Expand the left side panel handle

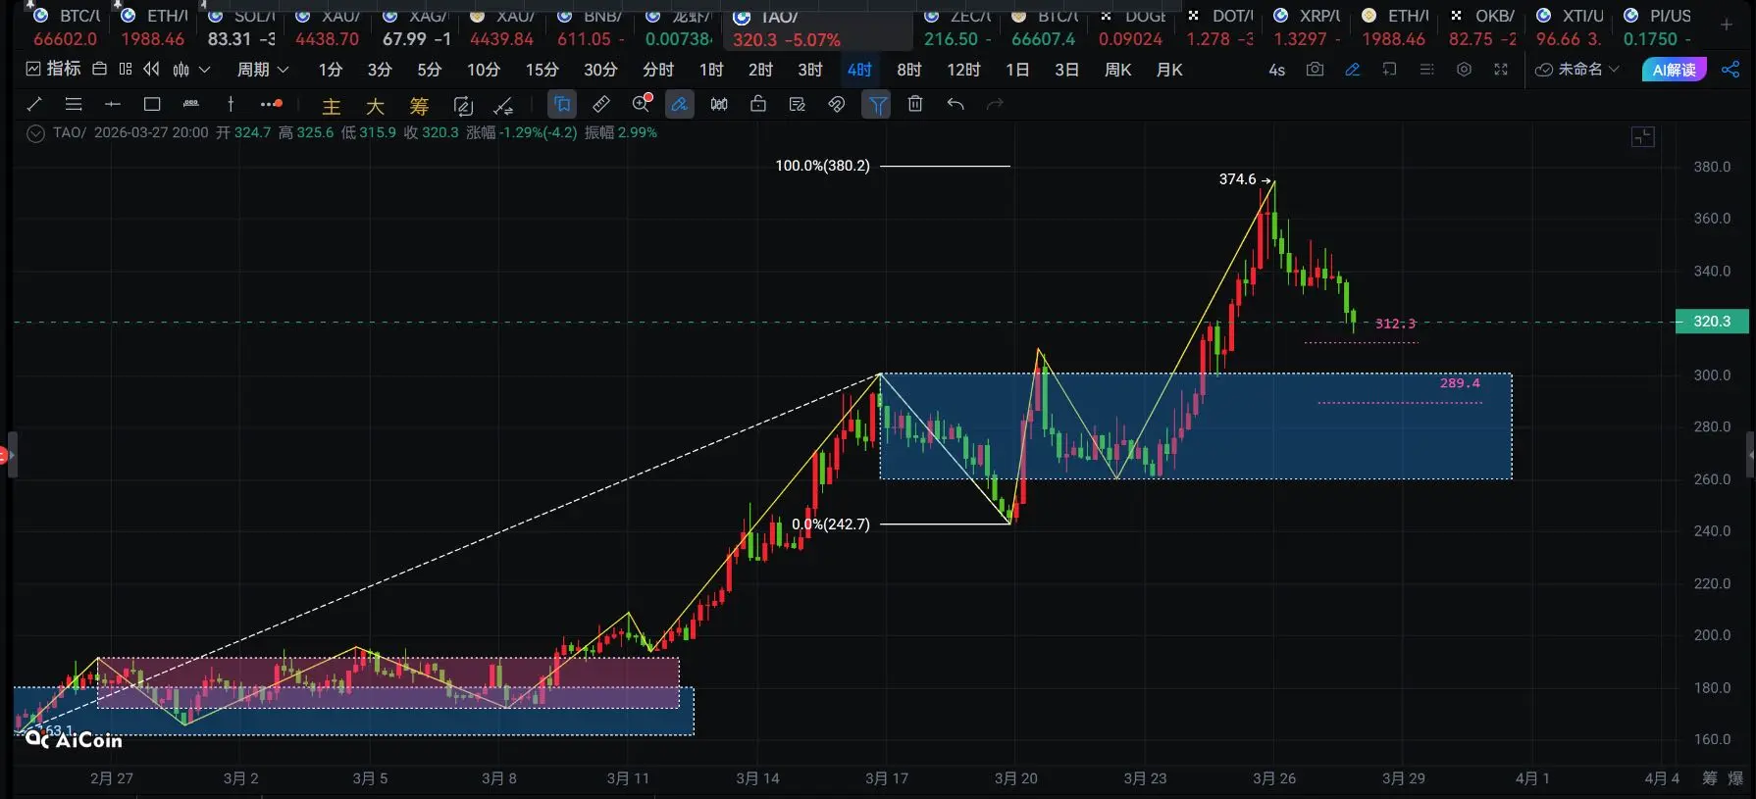tap(11, 454)
